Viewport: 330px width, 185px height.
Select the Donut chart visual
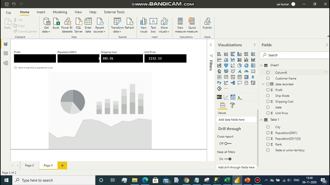tap(246, 66)
